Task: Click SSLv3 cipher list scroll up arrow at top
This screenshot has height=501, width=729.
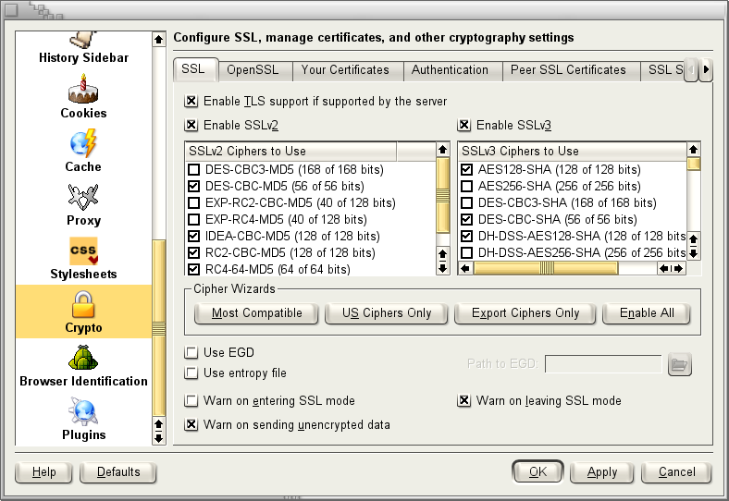Action: point(693,149)
